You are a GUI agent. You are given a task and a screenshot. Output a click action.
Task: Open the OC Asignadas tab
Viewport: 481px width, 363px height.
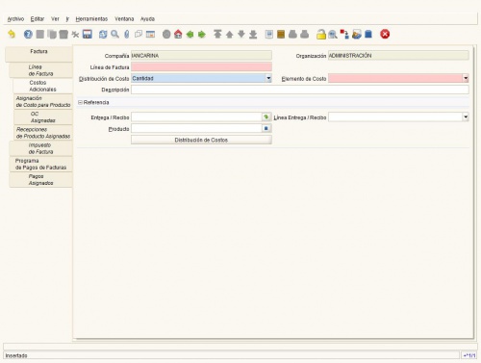43,117
